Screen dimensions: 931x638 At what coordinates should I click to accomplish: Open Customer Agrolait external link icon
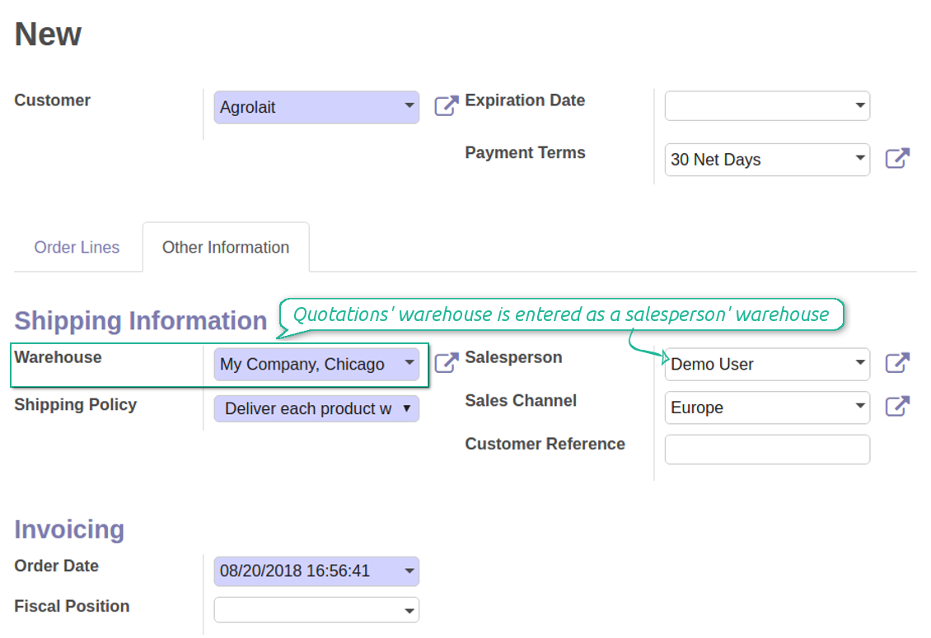click(447, 105)
